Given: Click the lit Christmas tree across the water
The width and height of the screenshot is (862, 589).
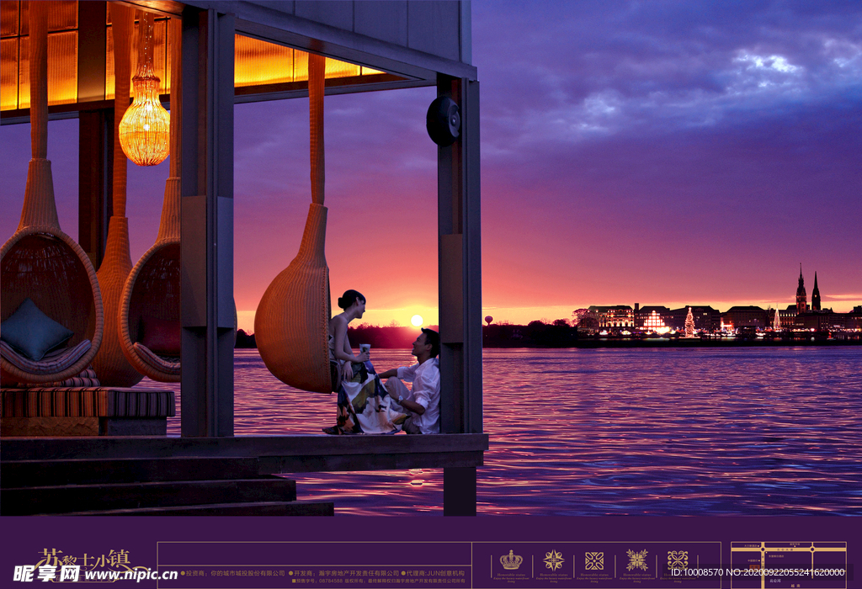Looking at the screenshot, I should click(689, 322).
